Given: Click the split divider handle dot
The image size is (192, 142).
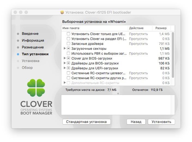Looking at the screenshot, I should tap(118, 94).
